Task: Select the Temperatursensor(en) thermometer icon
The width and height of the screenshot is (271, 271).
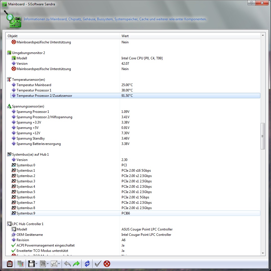Action: coord(9,80)
